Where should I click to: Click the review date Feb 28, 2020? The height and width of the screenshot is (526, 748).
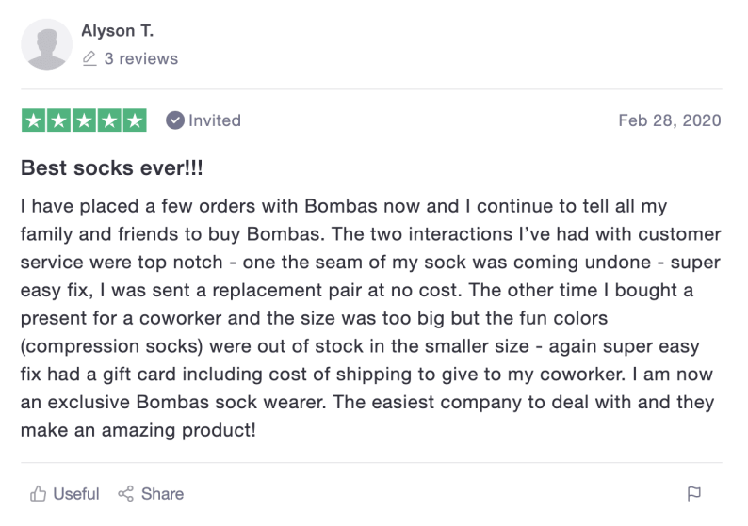(669, 120)
